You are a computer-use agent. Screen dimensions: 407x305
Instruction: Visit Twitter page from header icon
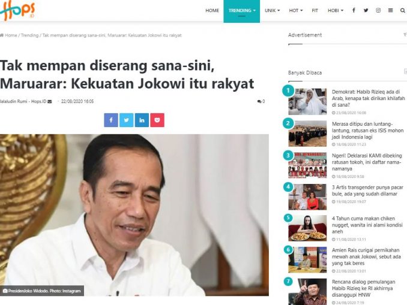click(366, 10)
